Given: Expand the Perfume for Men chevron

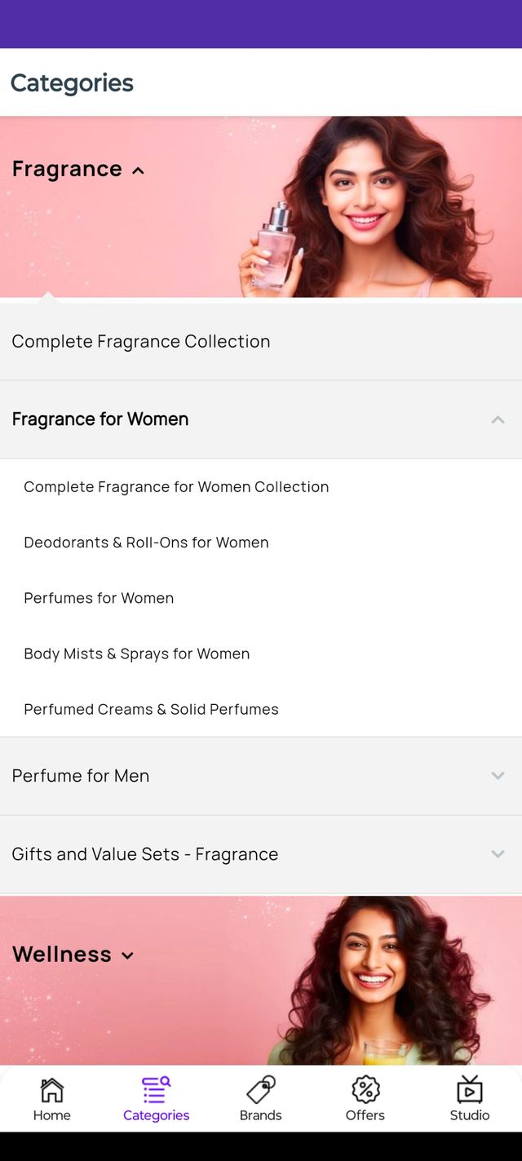Looking at the screenshot, I should [498, 776].
